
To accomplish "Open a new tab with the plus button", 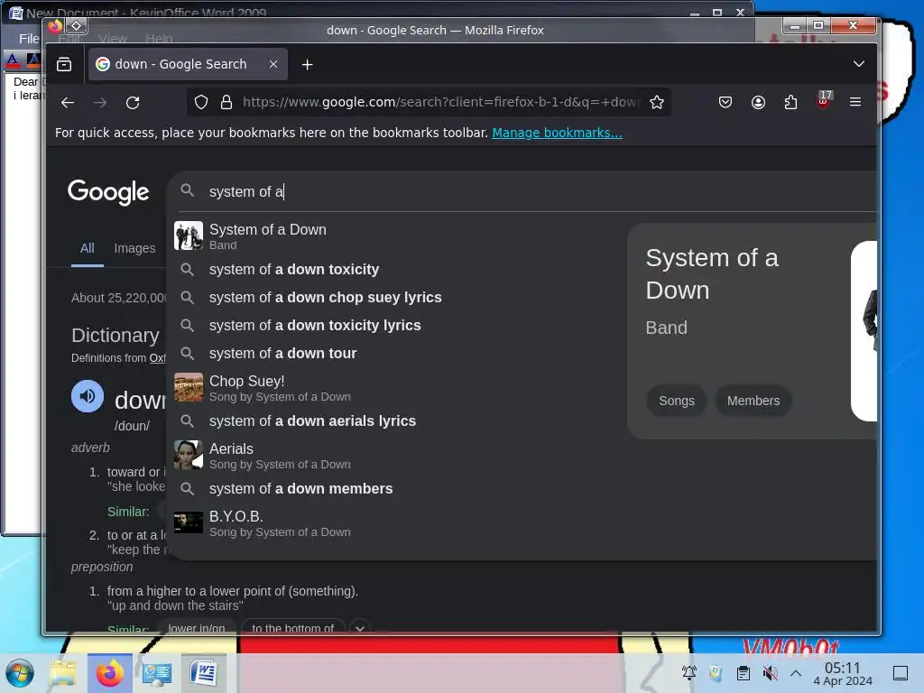I will (x=307, y=64).
